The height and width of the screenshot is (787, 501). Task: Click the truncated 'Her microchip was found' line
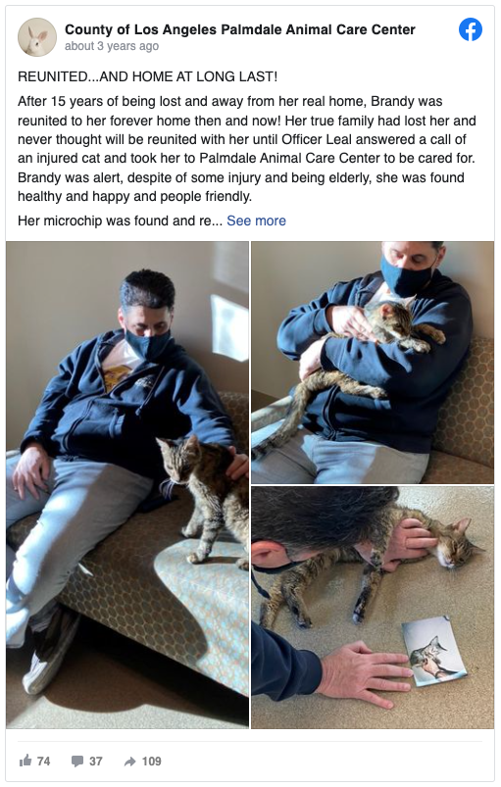click(120, 221)
